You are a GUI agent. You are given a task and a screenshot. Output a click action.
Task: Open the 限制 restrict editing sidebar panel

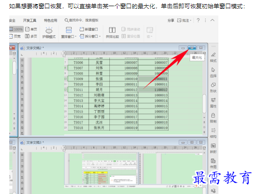click(213, 118)
